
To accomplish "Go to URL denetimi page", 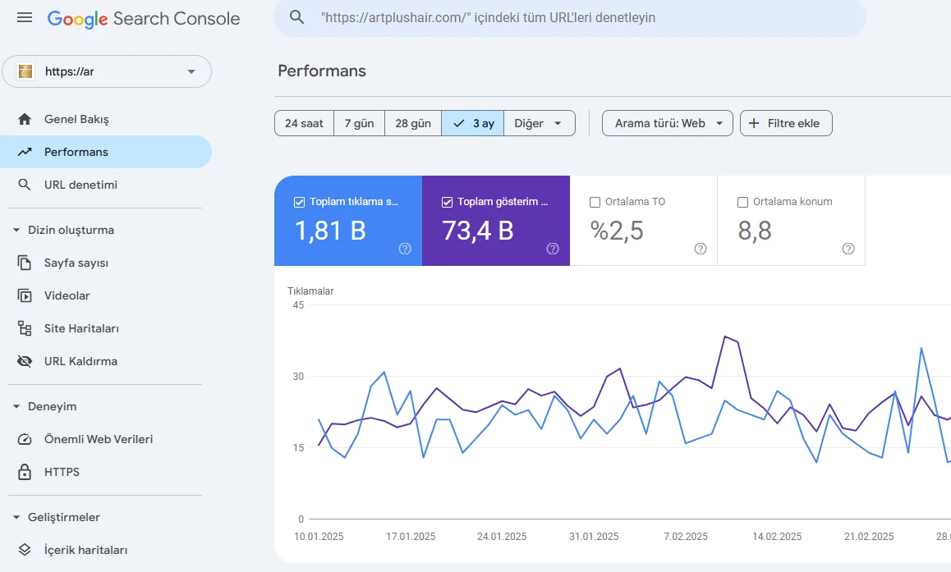I will (x=106, y=184).
